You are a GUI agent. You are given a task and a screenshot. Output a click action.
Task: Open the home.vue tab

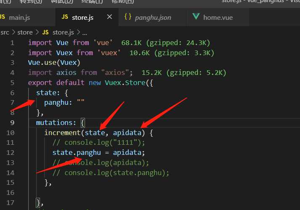coord(218,18)
